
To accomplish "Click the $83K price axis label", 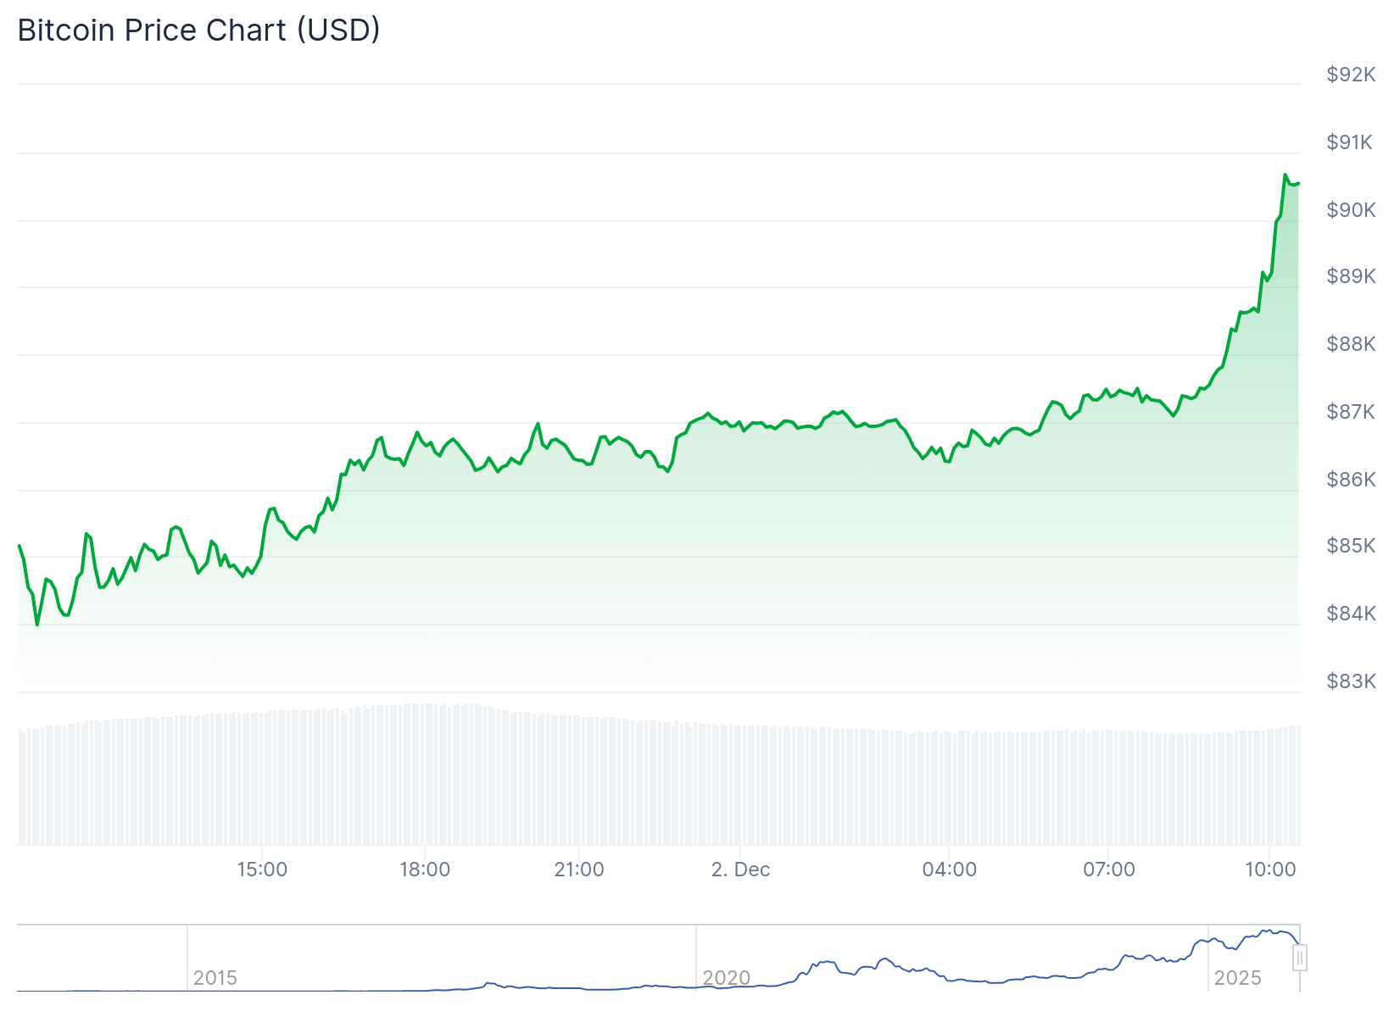I will [x=1351, y=681].
